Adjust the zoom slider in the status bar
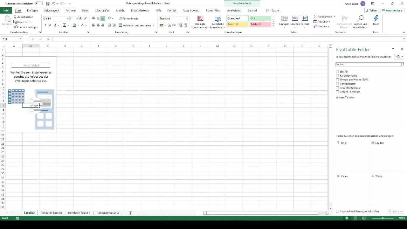Viewport: 407px width, 229px height. pyautogui.click(x=383, y=218)
